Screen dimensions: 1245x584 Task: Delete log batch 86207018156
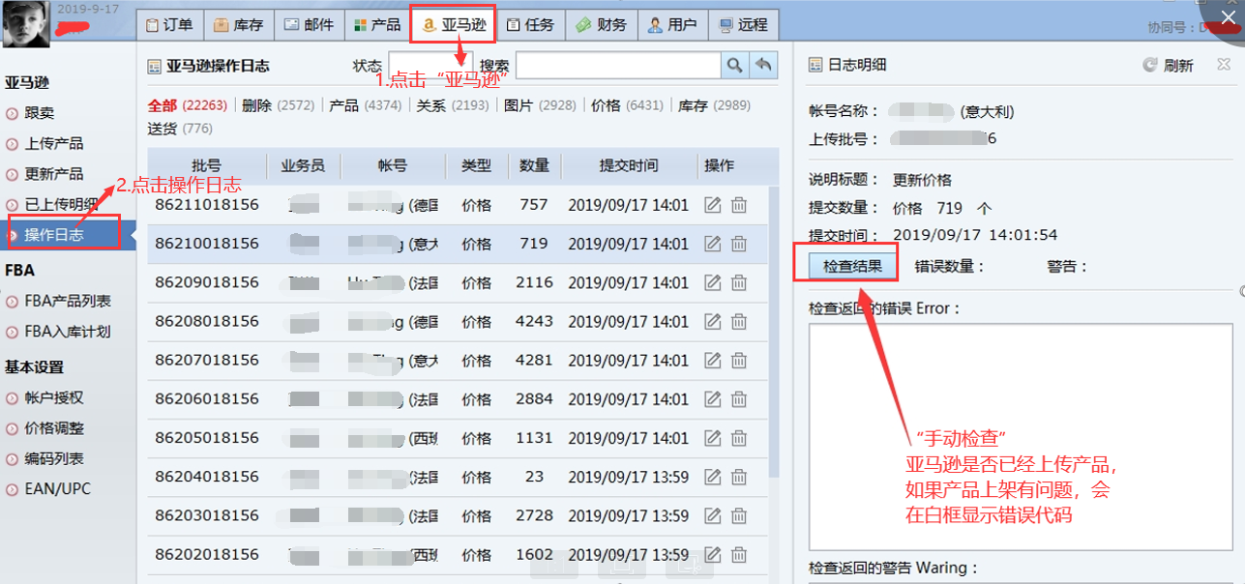[739, 360]
